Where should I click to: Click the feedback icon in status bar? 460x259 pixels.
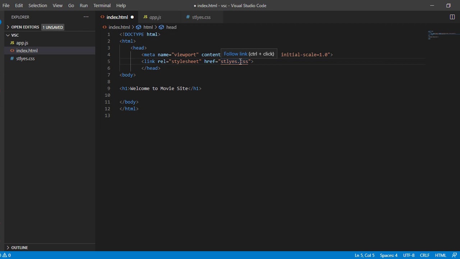(x=454, y=255)
